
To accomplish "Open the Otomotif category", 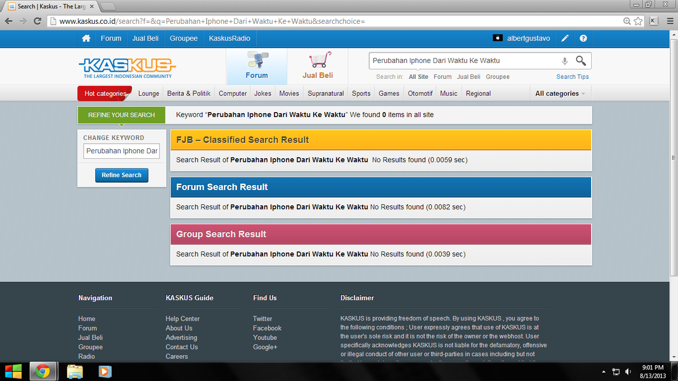I will point(421,94).
